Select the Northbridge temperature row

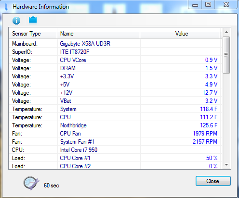[x=115, y=125]
